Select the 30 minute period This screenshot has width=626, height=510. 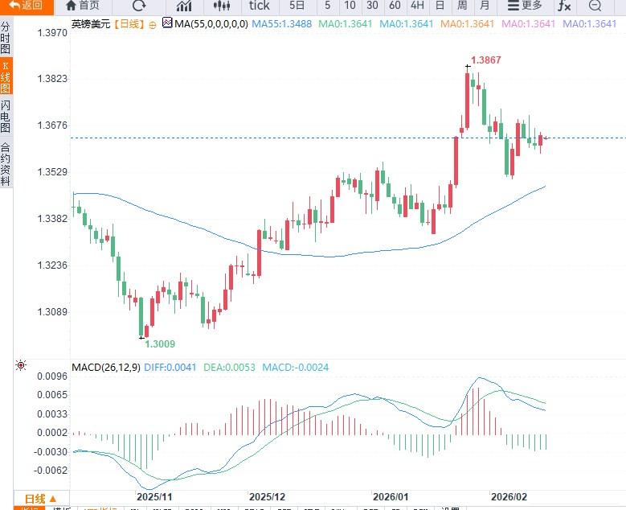[372, 6]
